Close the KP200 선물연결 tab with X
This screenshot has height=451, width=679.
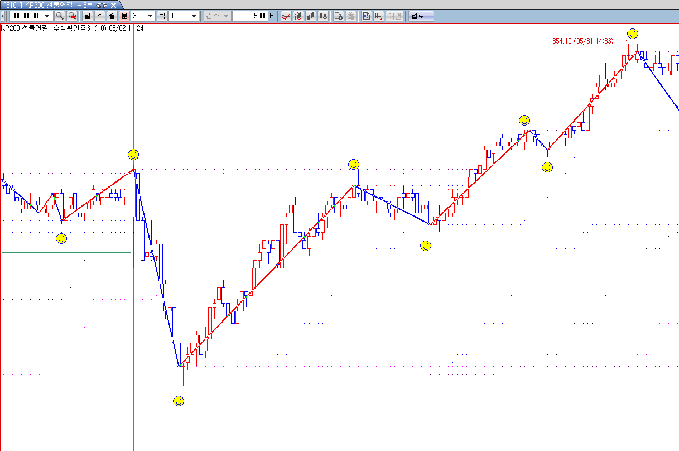coord(113,5)
